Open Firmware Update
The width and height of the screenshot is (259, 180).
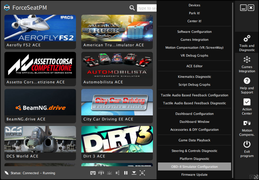tap(194, 174)
